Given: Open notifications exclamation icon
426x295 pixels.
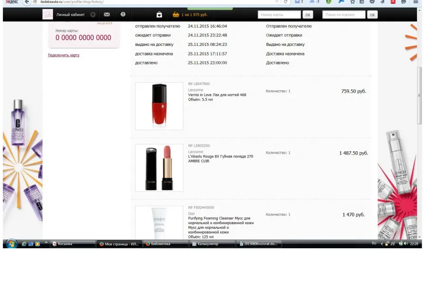Looking at the screenshot, I should pos(123,14).
